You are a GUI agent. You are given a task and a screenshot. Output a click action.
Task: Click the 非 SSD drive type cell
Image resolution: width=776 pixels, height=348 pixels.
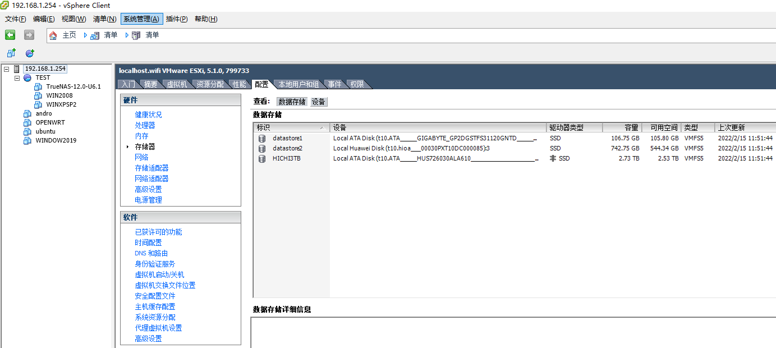click(559, 158)
